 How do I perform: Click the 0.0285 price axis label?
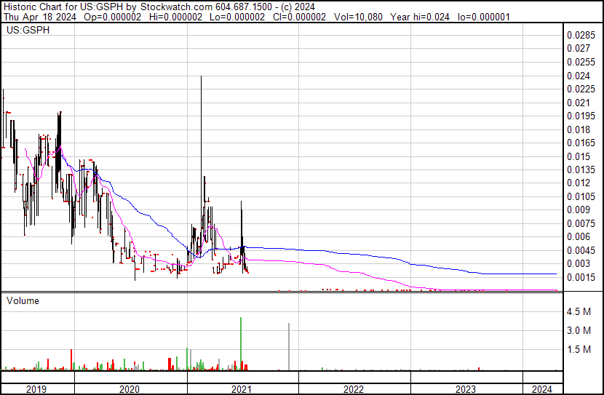click(x=581, y=36)
